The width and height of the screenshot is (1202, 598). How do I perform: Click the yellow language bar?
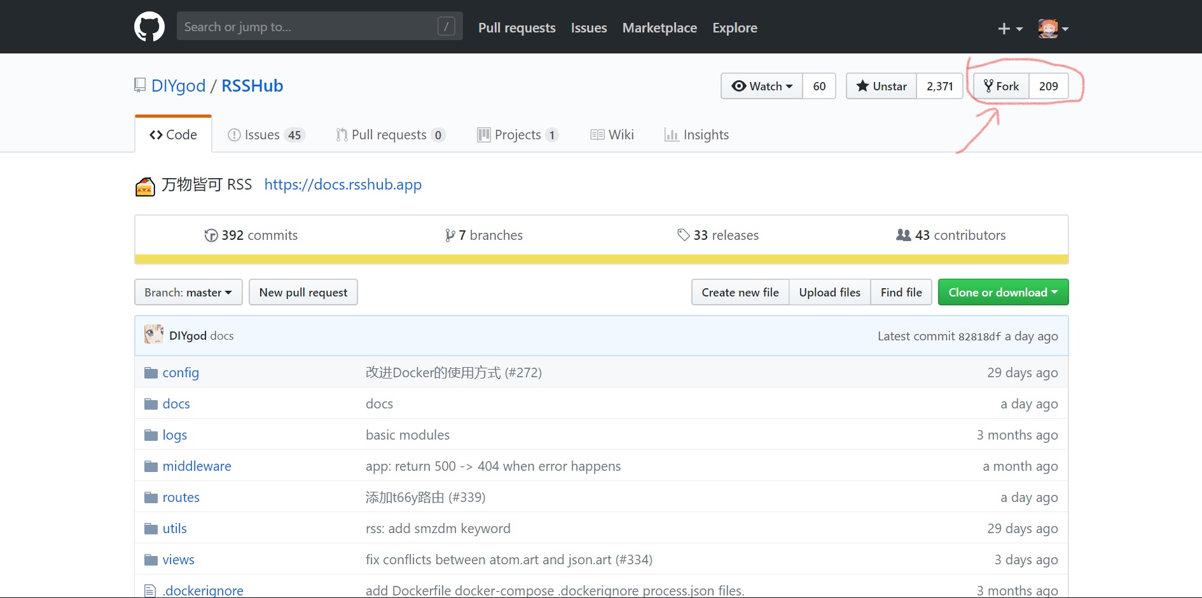click(601, 259)
